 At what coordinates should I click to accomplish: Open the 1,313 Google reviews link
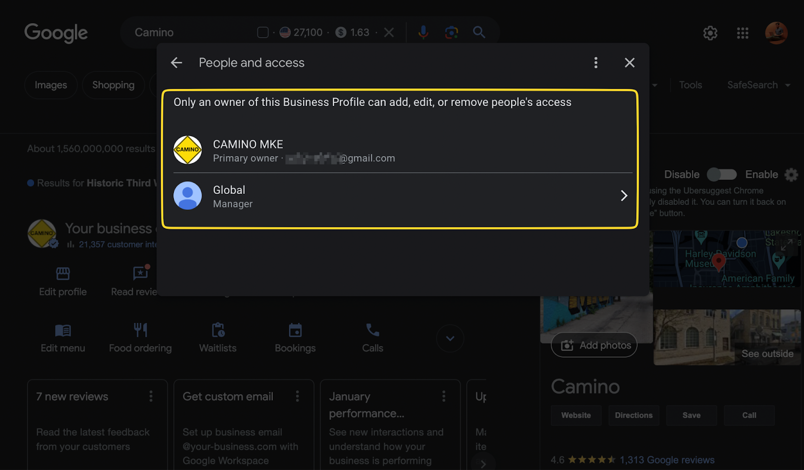pyautogui.click(x=667, y=460)
